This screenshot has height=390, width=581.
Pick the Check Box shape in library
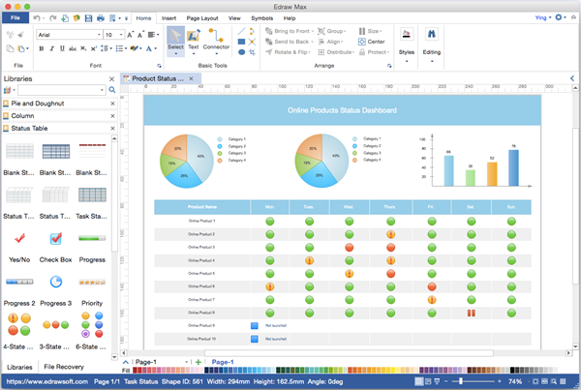pos(56,239)
